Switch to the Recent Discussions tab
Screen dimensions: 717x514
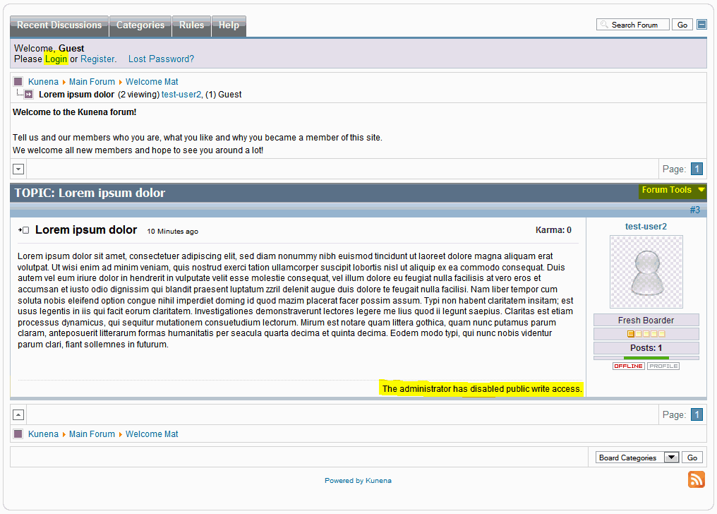point(59,25)
